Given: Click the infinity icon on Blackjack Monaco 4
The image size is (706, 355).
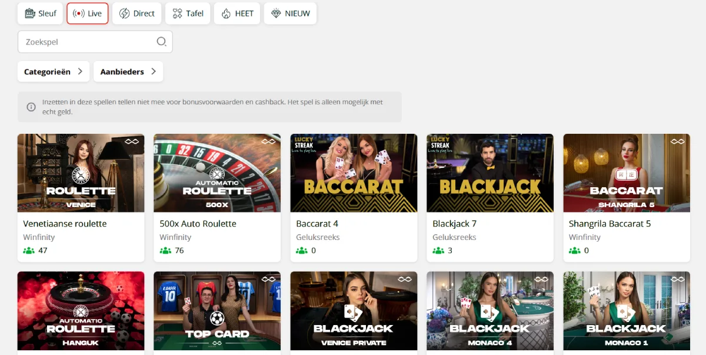Looking at the screenshot, I should (x=541, y=279).
